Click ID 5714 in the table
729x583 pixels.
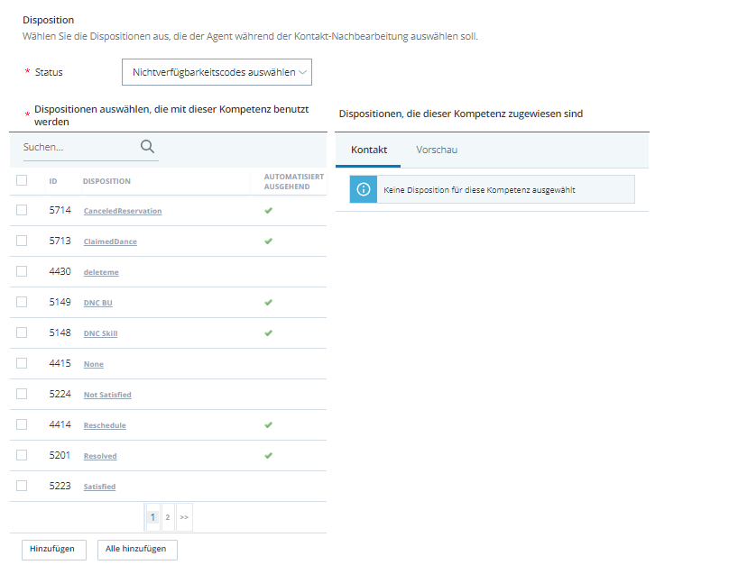(60, 210)
